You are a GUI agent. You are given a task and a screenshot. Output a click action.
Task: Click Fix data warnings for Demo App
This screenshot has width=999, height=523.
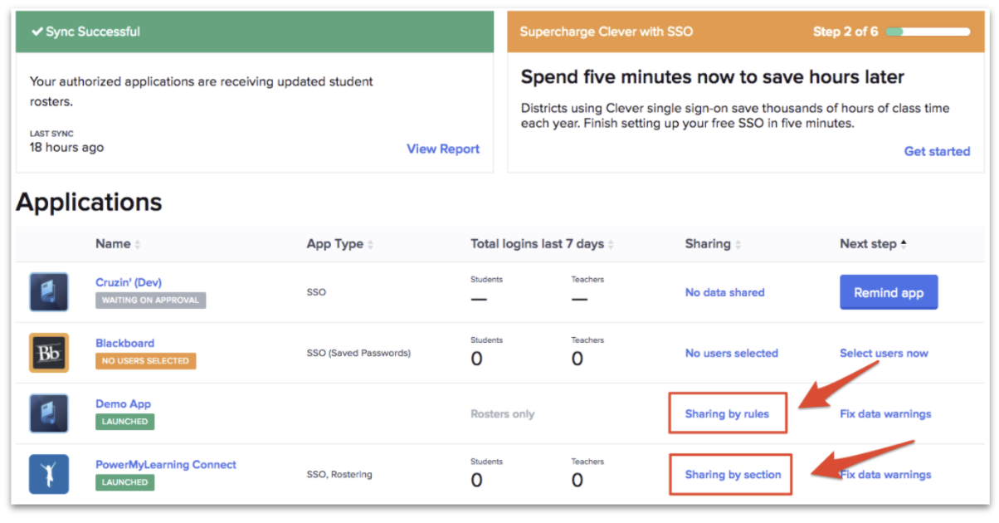coord(885,413)
